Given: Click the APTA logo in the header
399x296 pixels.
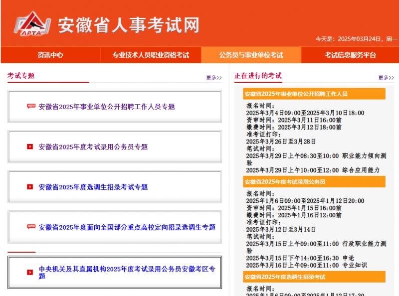Looking at the screenshot, I should coord(31,24).
